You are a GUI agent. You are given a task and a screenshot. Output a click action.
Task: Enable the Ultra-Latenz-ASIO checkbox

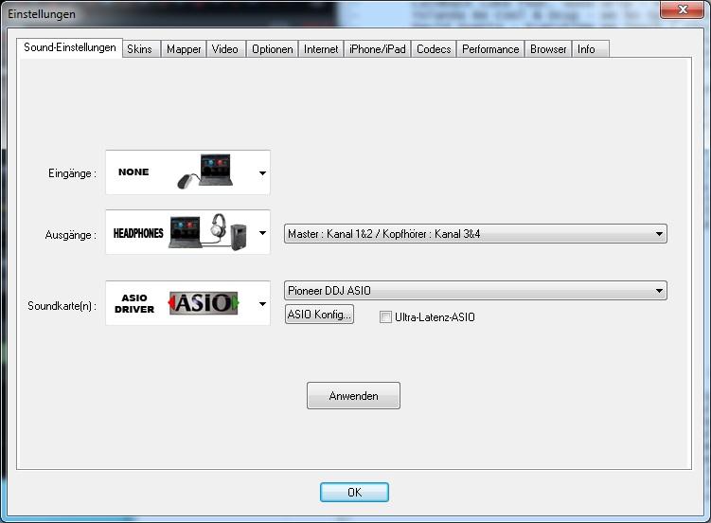click(x=385, y=317)
